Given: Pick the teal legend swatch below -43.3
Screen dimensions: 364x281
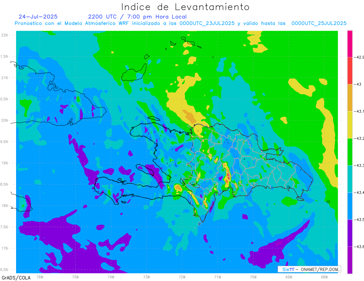Looking at the screenshot, I should pos(350,179).
